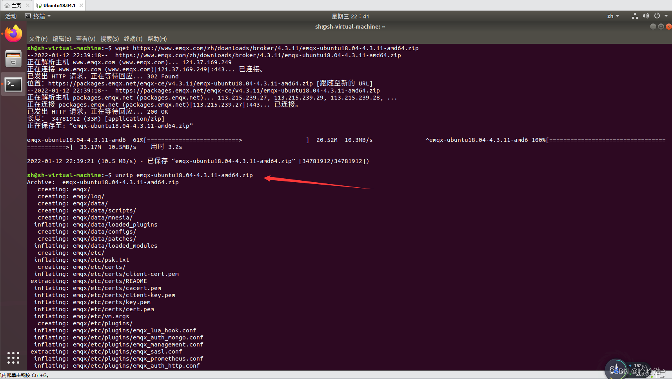
Task: Click the '302 Found' HTTP response line
Action: tap(103, 76)
